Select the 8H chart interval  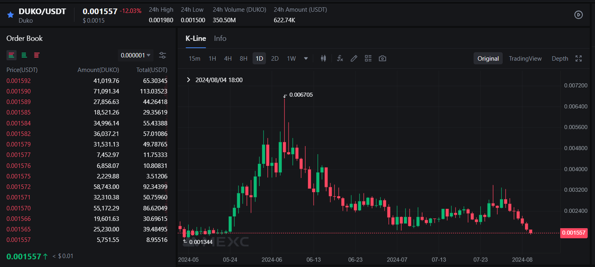243,58
